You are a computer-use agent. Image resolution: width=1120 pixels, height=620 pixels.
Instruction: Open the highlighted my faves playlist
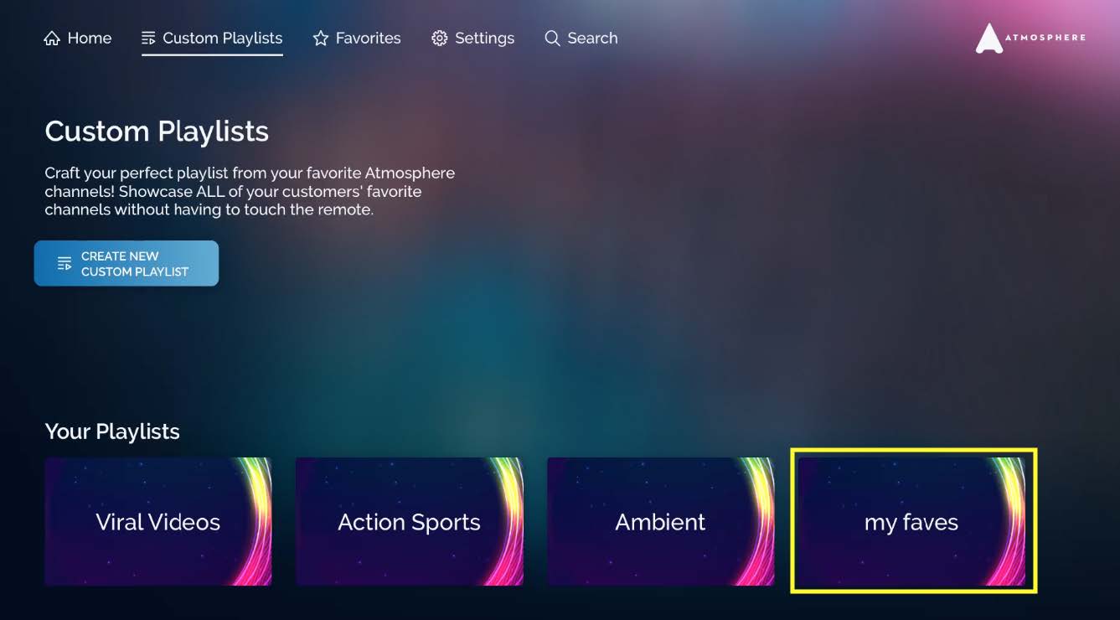point(913,520)
